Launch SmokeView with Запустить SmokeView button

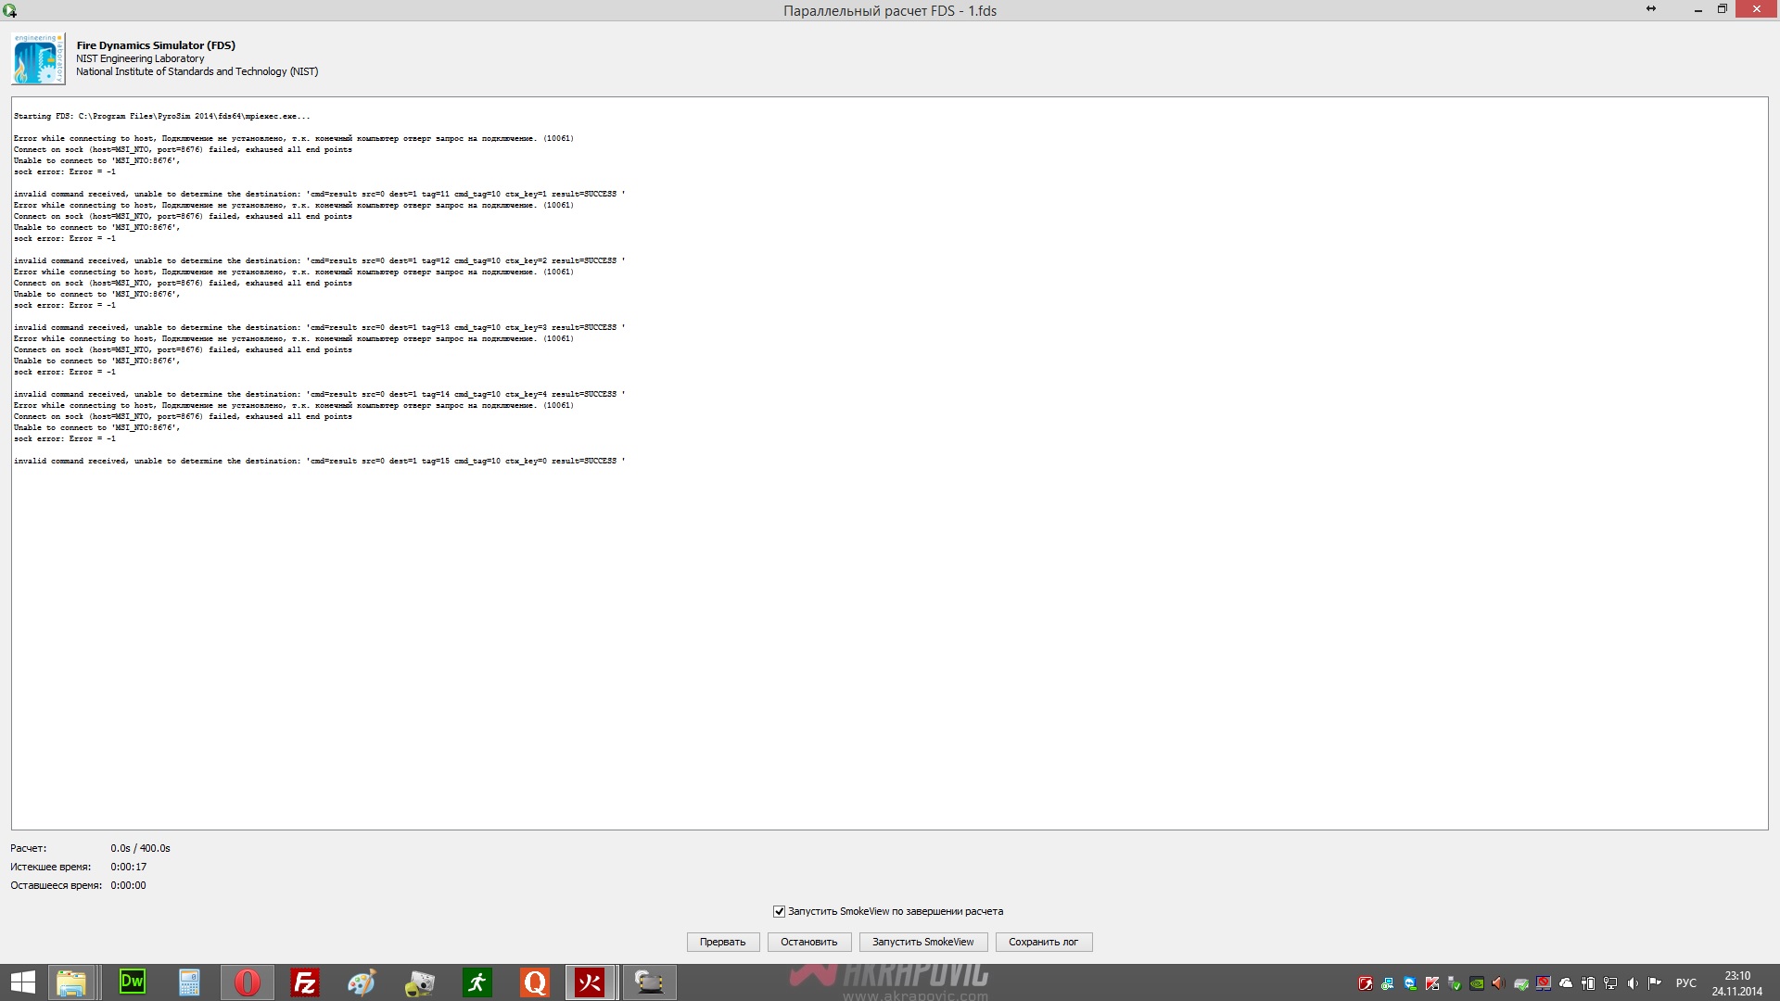pos(922,942)
